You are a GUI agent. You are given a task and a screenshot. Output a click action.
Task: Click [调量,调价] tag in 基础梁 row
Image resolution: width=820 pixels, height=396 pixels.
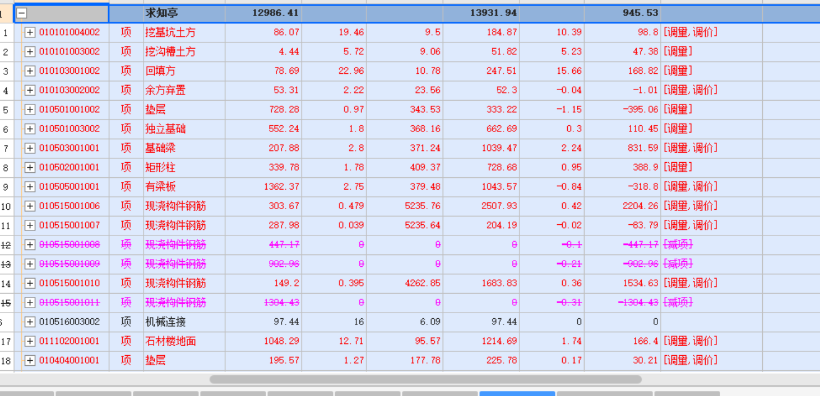point(691,148)
